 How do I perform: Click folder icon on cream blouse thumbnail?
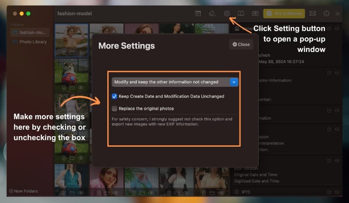tap(212, 193)
